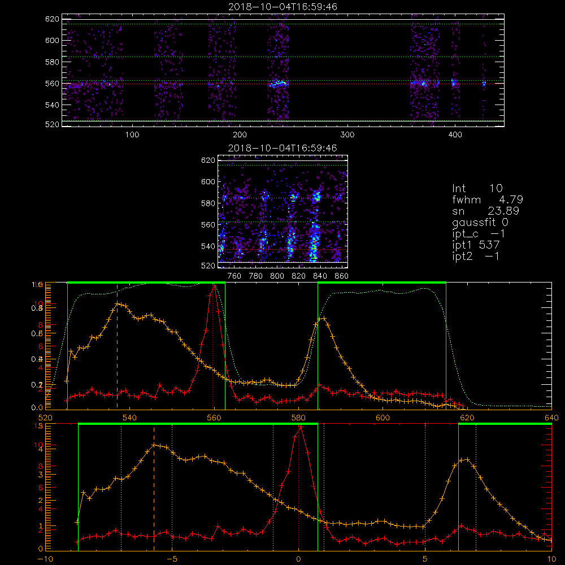Click the '100' x-axis label of the wide spectrogram
Image resolution: width=565 pixels, height=565 pixels.
132,135
